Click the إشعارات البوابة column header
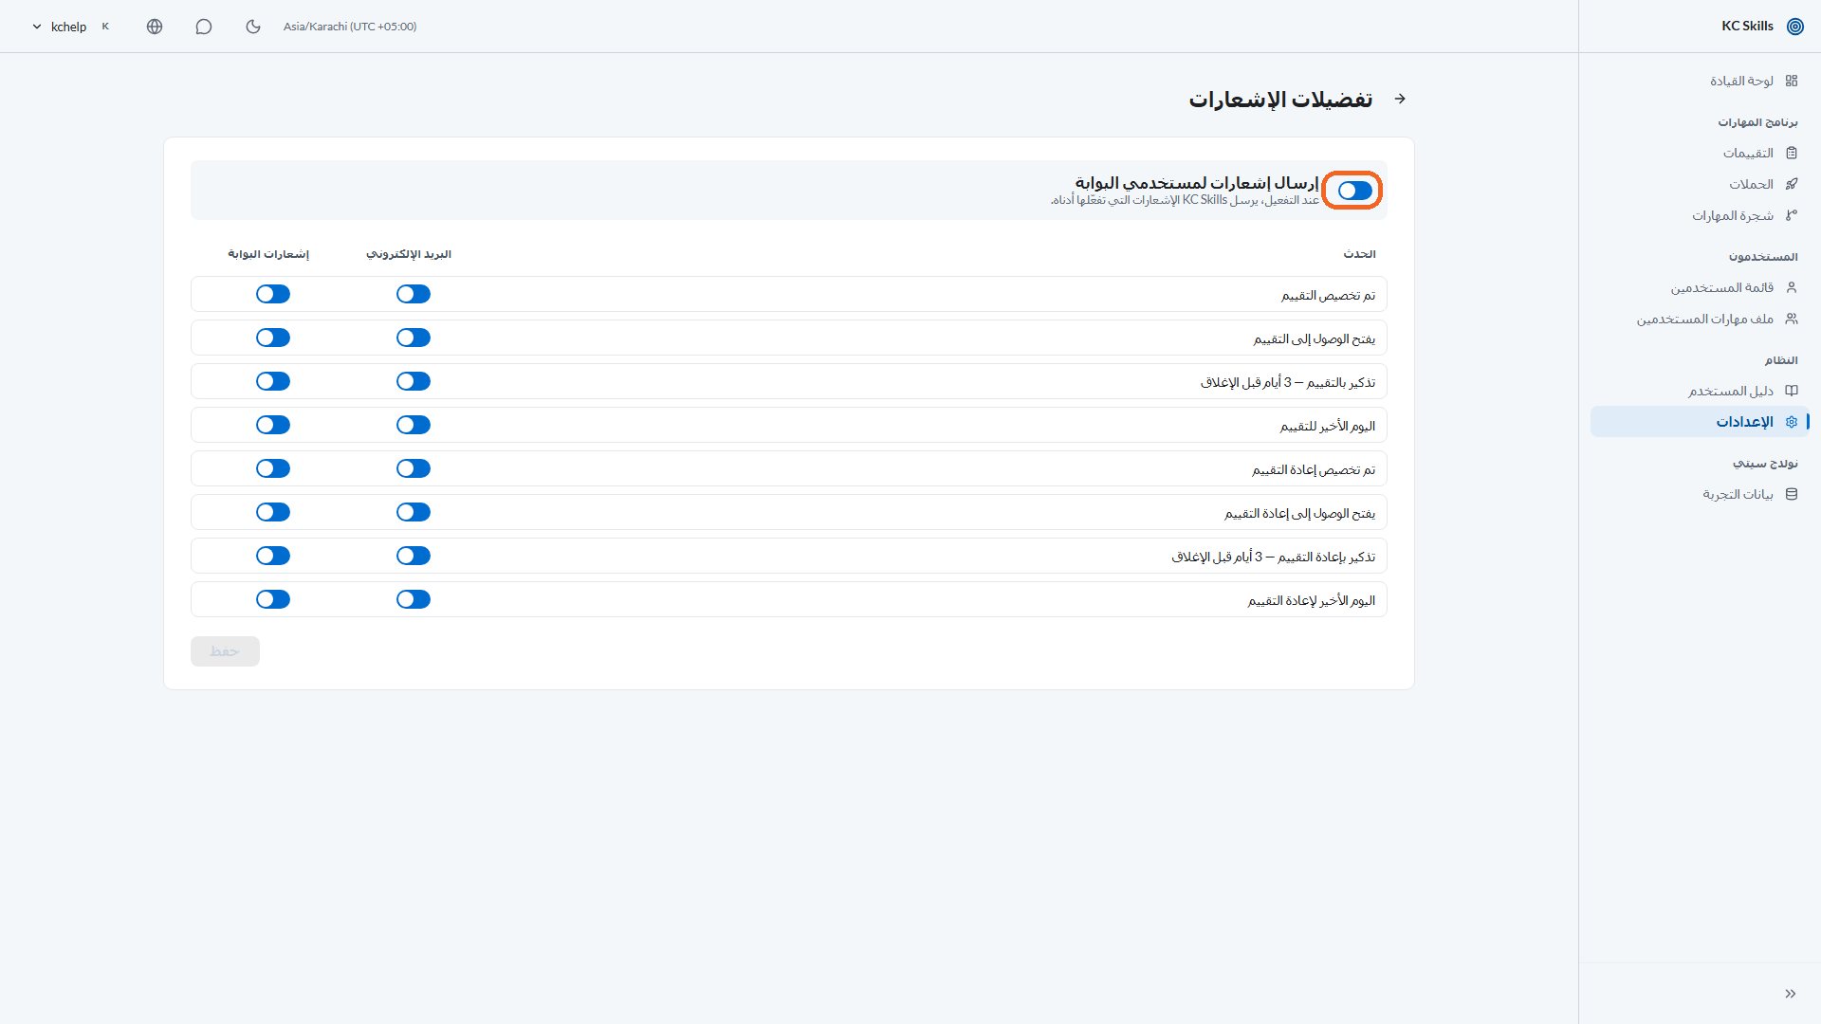Screen dimensions: 1821x1024 pyautogui.click(x=268, y=254)
